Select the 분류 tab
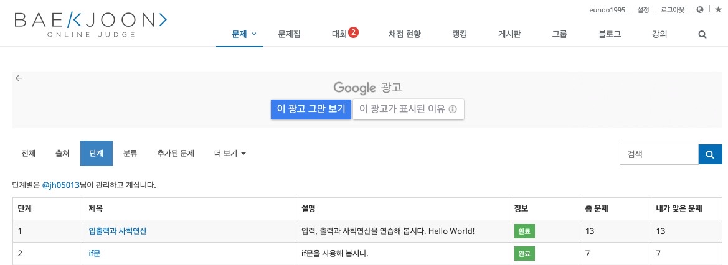The height and width of the screenshot is (265, 728). (130, 153)
